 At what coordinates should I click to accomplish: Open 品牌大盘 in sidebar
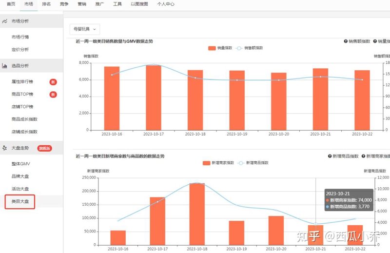(20, 176)
